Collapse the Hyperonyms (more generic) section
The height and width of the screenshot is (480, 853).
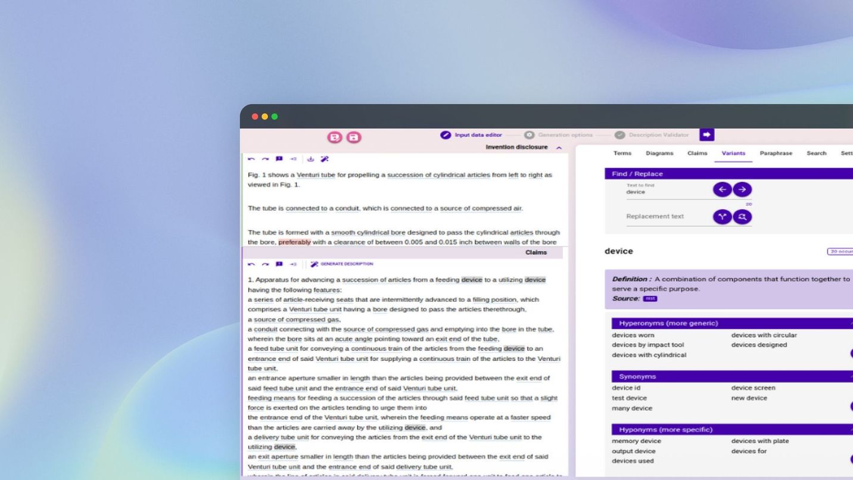coord(851,323)
